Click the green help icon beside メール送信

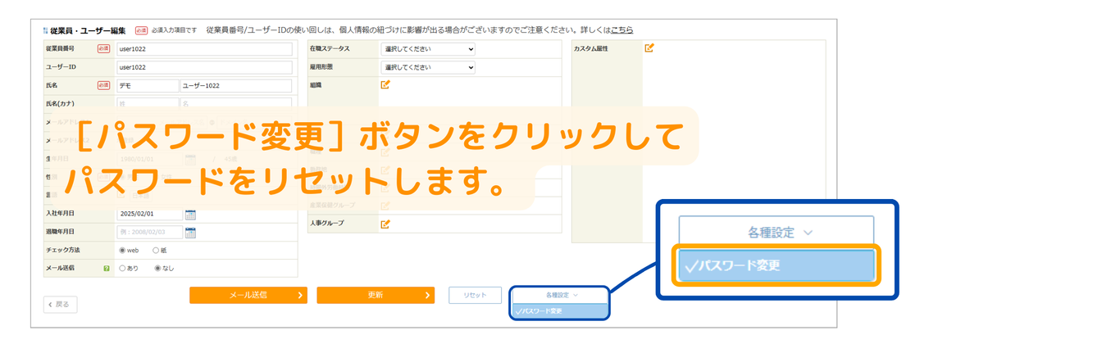107,268
